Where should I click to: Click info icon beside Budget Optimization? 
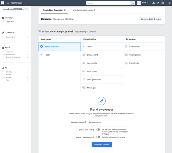click(93, 137)
